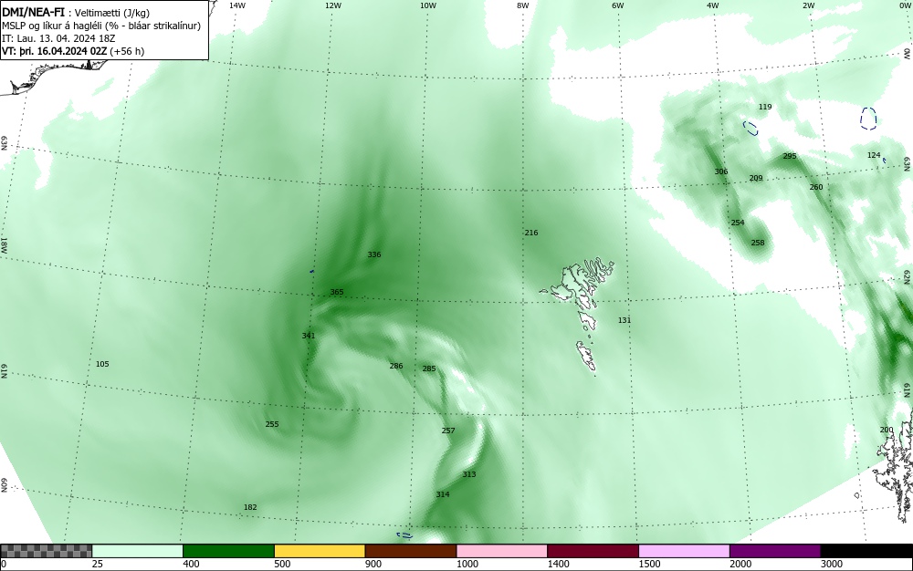Click the yellow 500–900 legend swatch
The height and width of the screenshot is (571, 913).
tap(320, 551)
